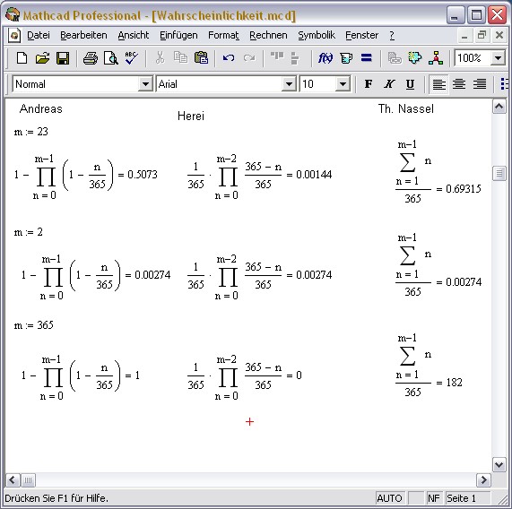This screenshot has height=509, width=512.
Task: Cut selection with scissors icon
Action: click(x=160, y=58)
